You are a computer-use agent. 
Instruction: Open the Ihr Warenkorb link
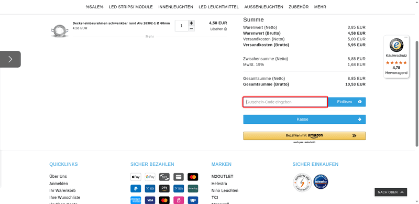coord(62,190)
